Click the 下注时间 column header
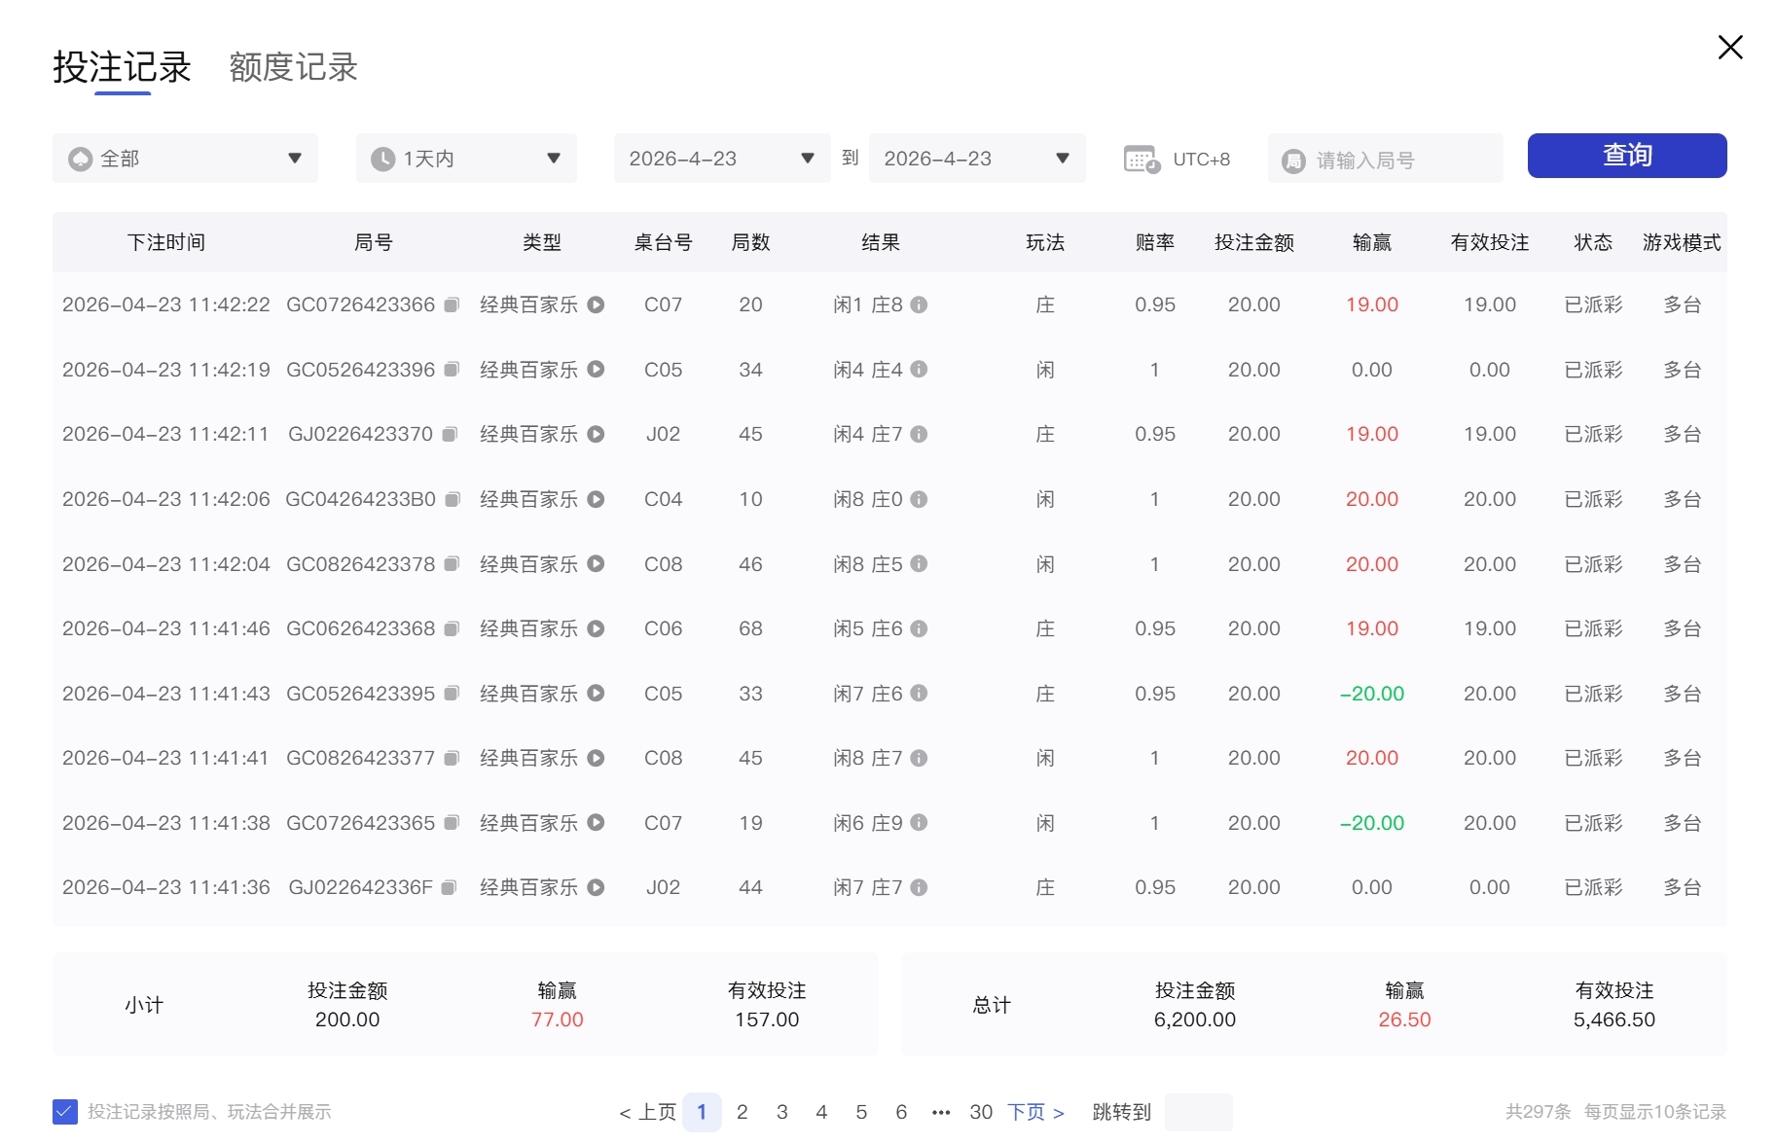Viewport: 1776px width, 1145px height. 165,242
